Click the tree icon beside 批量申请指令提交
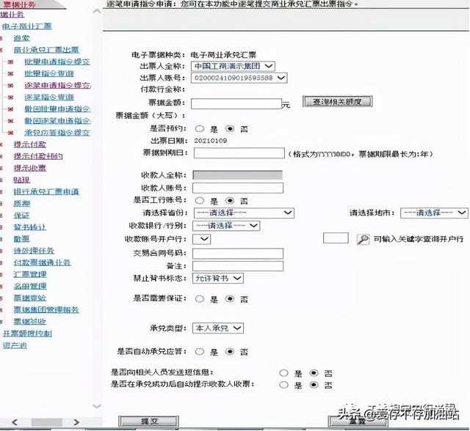470x431 pixels. pyautogui.click(x=10, y=62)
